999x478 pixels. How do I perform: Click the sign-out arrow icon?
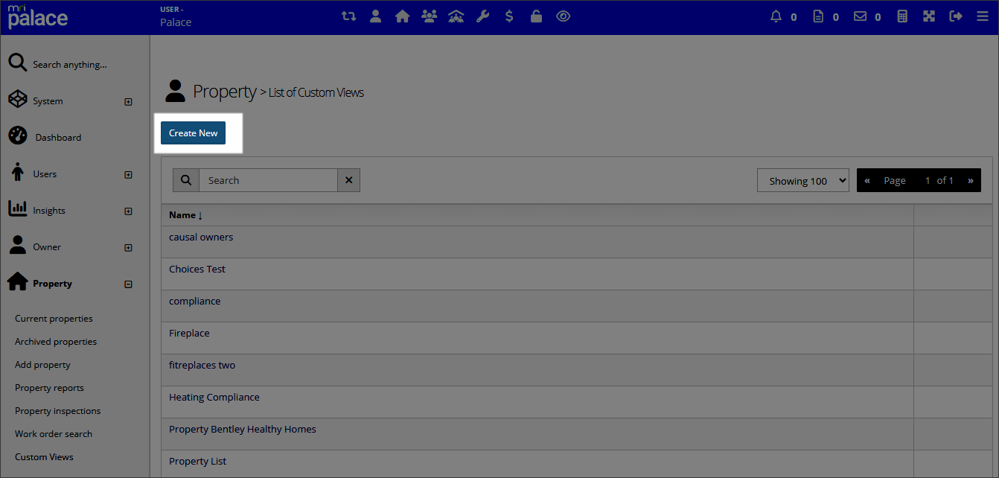pos(956,16)
